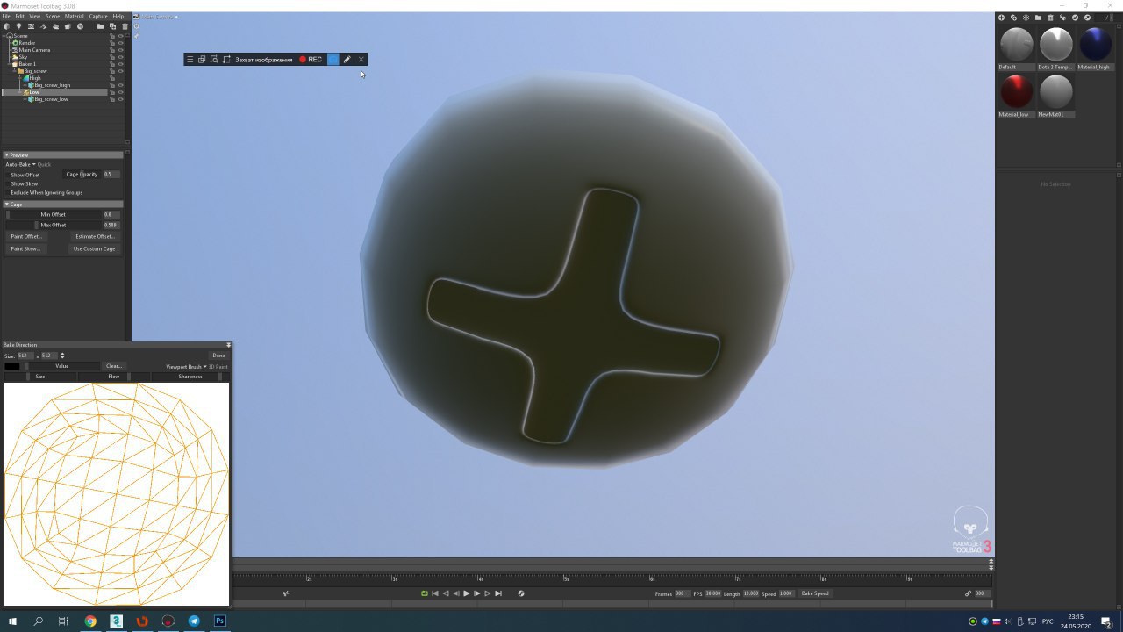This screenshot has height=632, width=1123.
Task: Open the Capture menu
Action: 98,16
